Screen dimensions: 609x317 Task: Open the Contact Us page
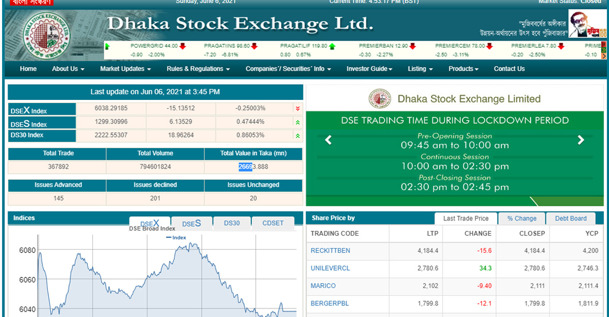click(509, 69)
